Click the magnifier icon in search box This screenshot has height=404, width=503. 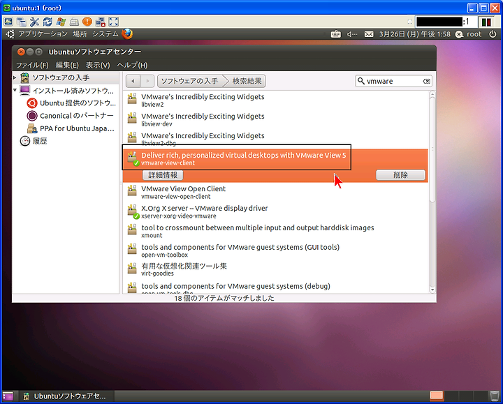(x=361, y=81)
